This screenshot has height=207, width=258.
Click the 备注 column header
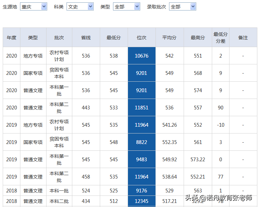point(243,38)
